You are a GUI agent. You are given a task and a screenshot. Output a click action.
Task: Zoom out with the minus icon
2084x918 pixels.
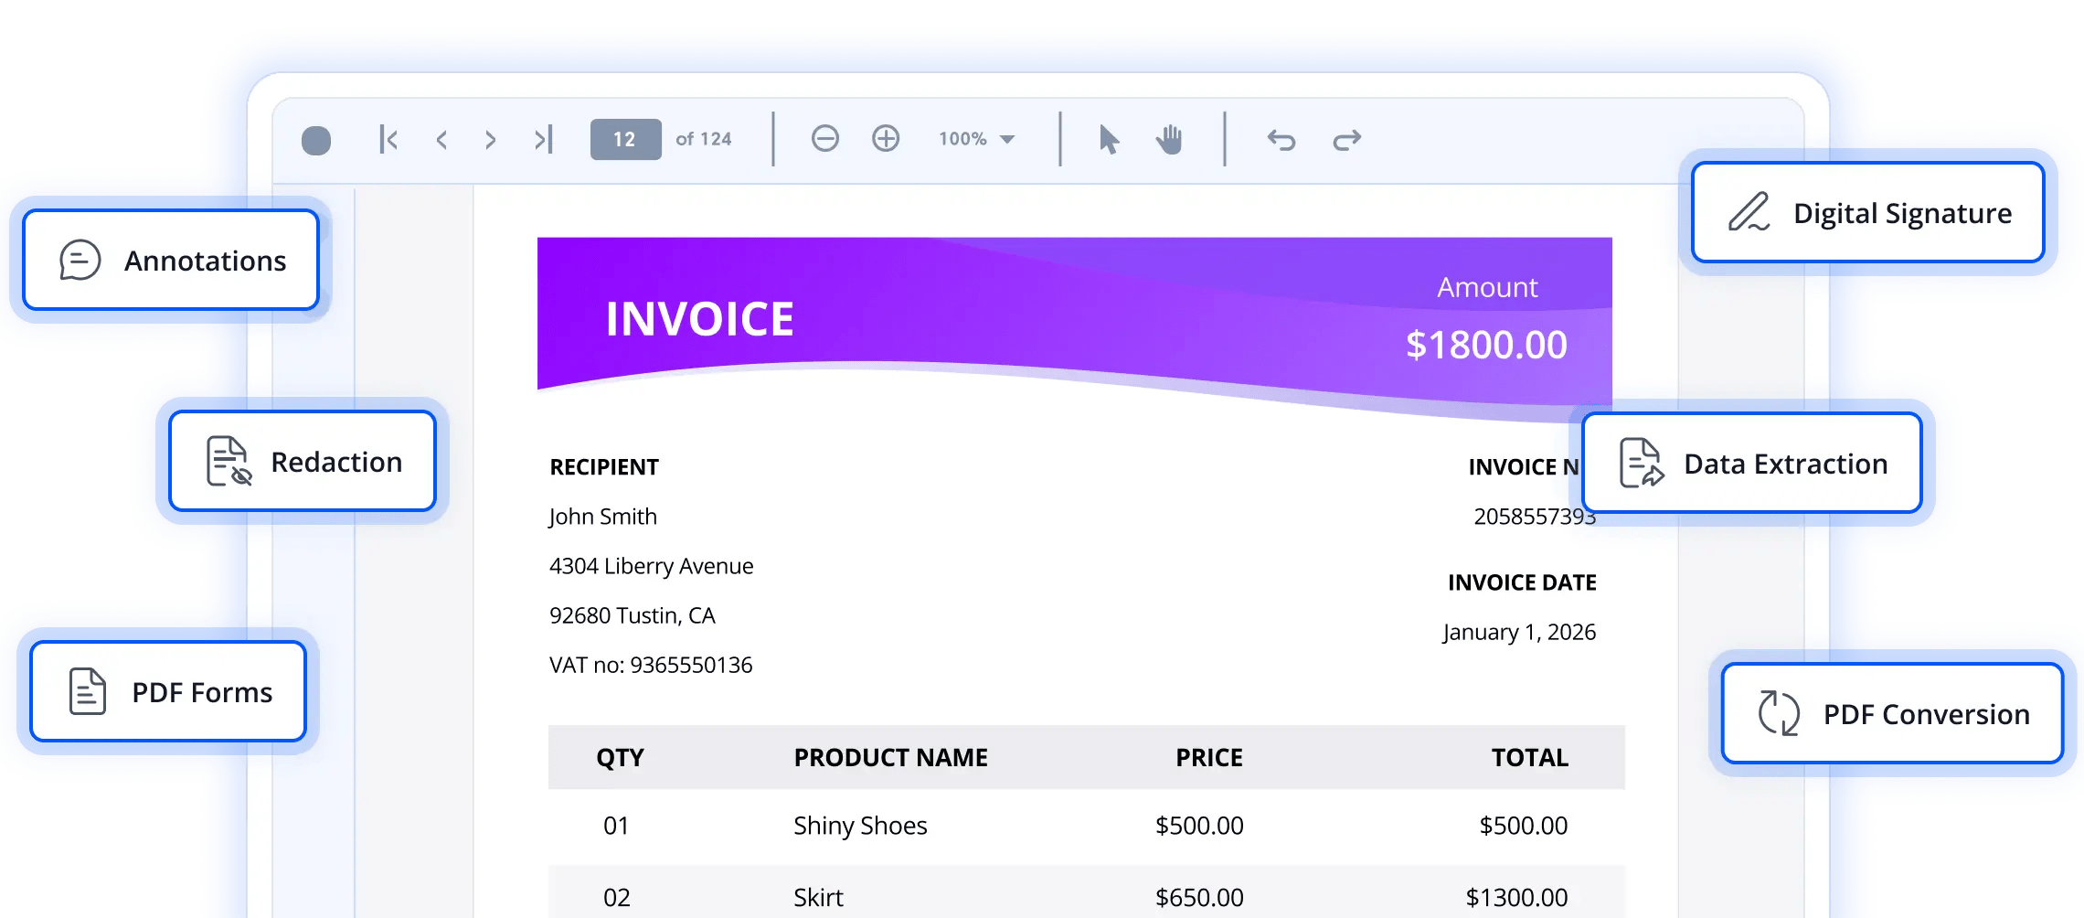(824, 139)
